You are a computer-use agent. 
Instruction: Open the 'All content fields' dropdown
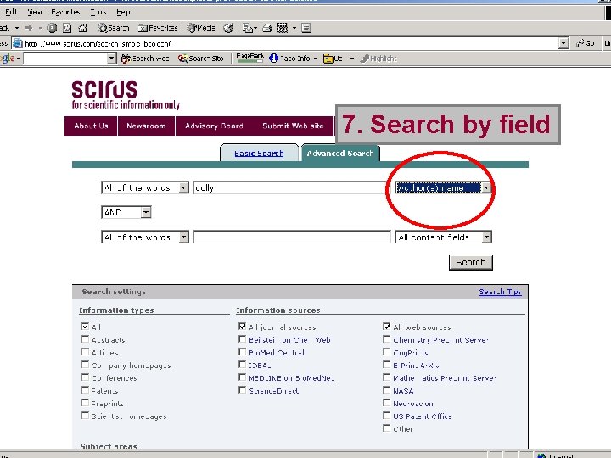(x=444, y=237)
